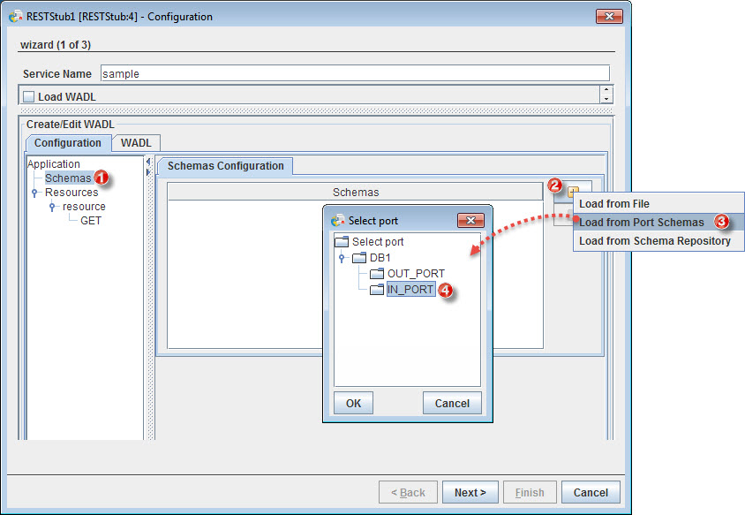
Task: Click the Service Name text field
Action: [x=354, y=73]
